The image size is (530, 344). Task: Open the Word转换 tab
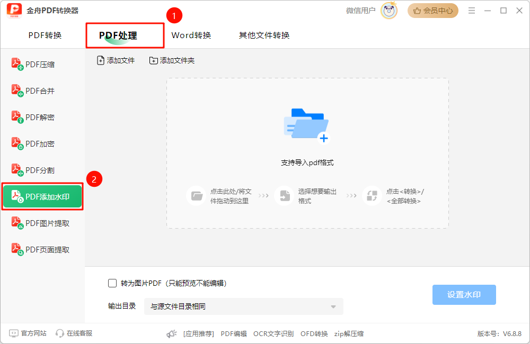click(x=191, y=35)
